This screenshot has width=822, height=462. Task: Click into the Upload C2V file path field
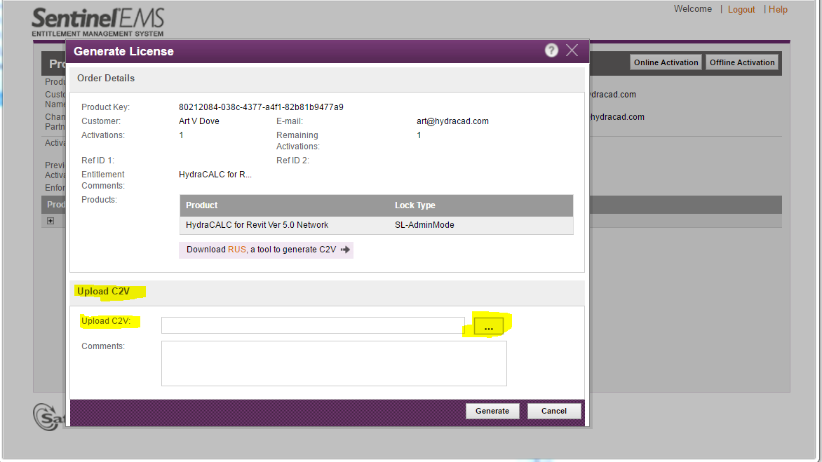pyautogui.click(x=313, y=325)
